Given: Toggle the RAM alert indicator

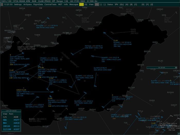Looking at the screenshot, I should tap(34, 1).
